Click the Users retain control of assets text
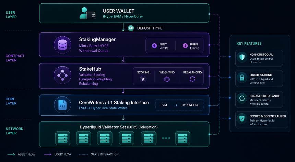Screen dimensions: 295x162 pyautogui.click(x=261, y=60)
